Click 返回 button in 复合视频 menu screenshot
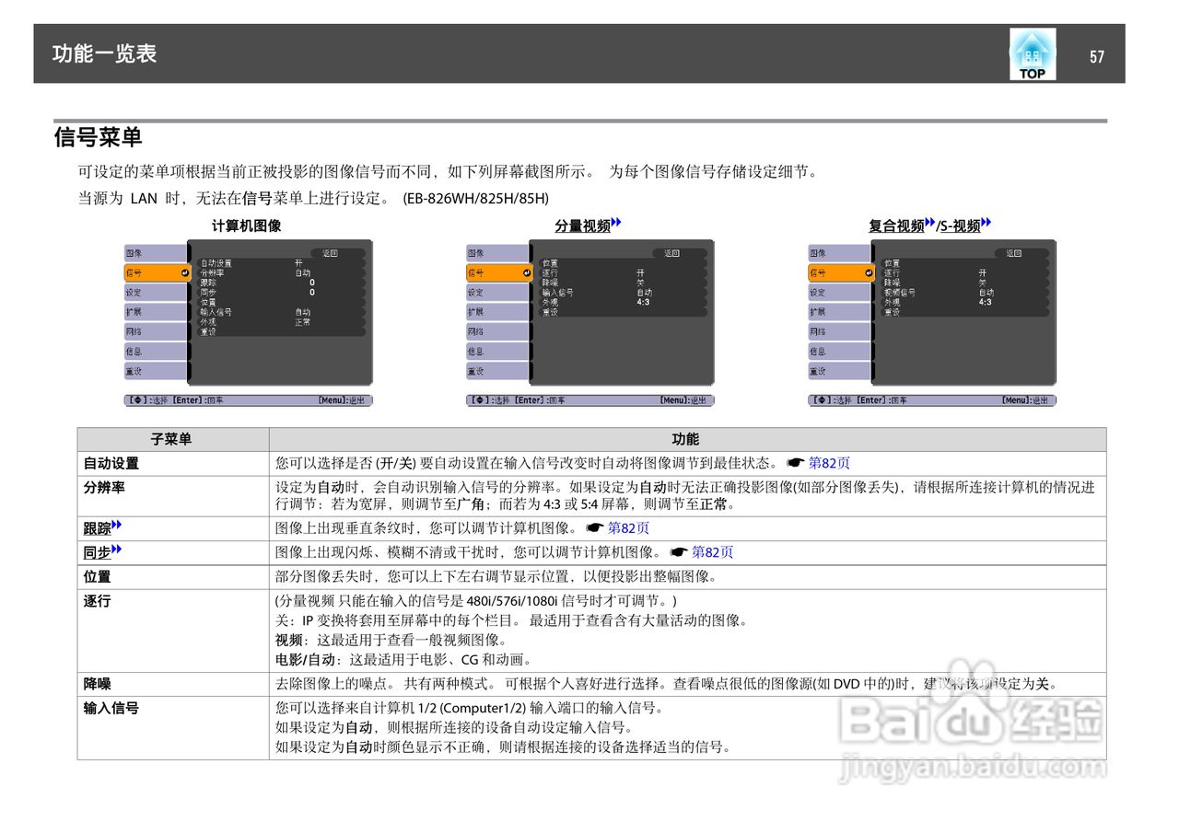Screen dimensions: 1179x833 pos(1021,253)
